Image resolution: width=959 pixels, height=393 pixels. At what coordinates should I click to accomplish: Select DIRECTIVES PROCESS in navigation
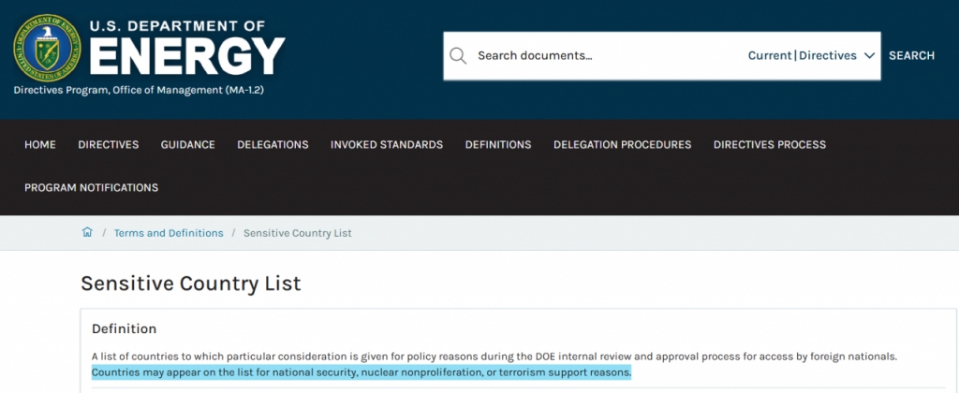[x=770, y=145]
